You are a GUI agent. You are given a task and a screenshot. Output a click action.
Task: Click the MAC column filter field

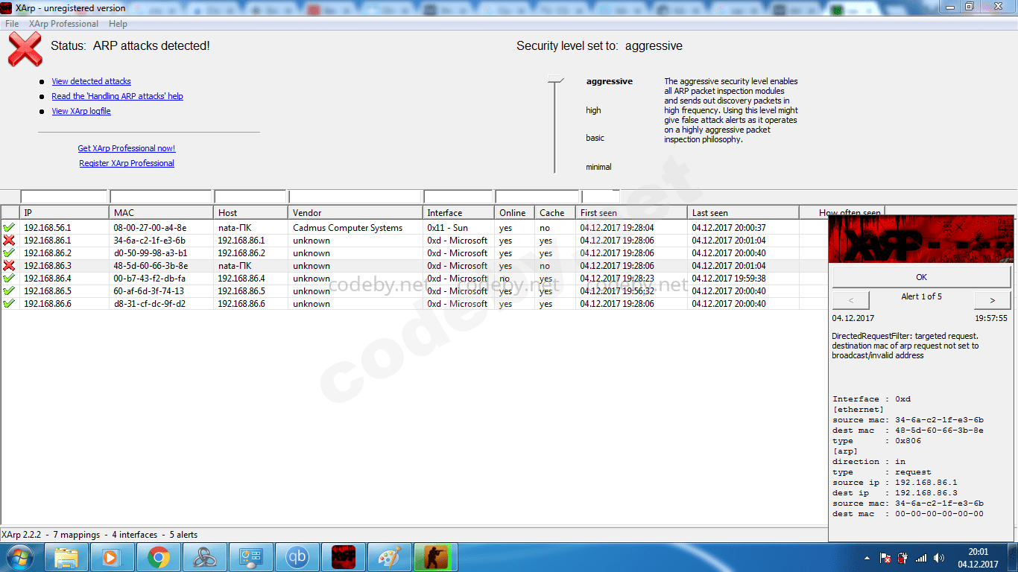point(161,197)
